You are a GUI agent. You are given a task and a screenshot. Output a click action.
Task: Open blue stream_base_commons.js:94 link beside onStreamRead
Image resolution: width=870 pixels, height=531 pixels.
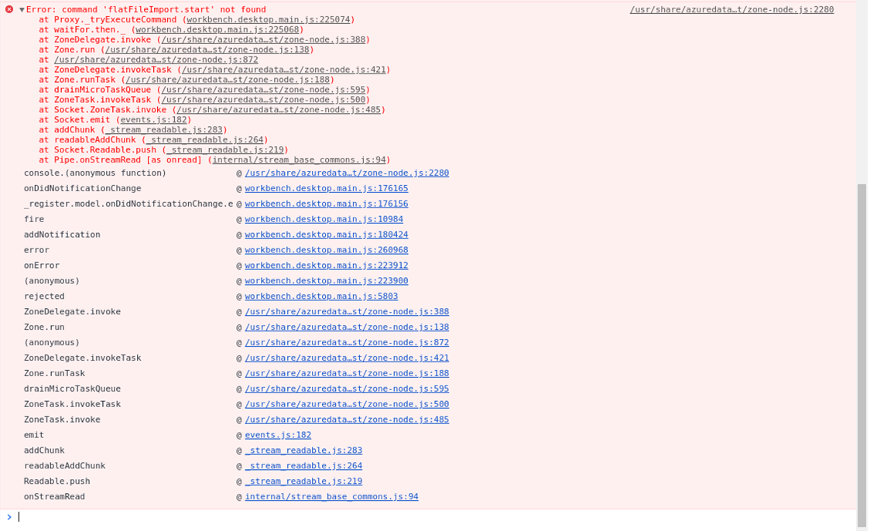(332, 497)
